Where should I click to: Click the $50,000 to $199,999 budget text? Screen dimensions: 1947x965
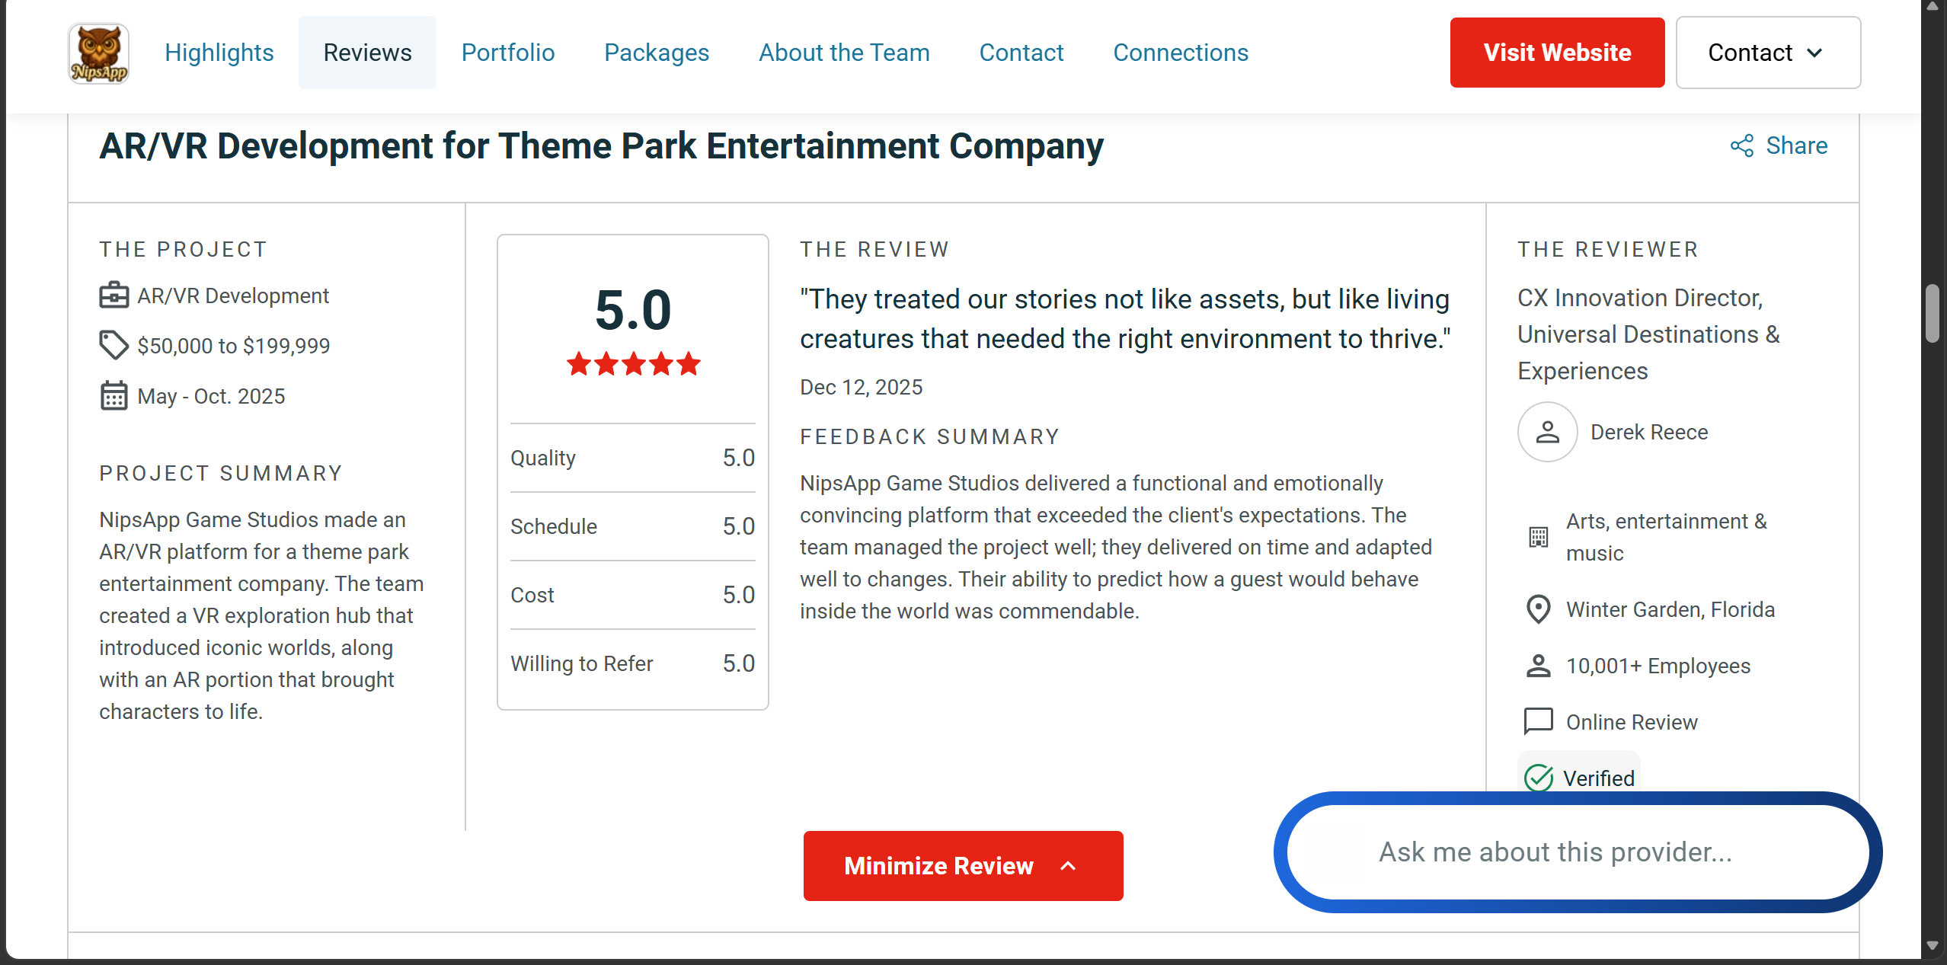click(233, 346)
